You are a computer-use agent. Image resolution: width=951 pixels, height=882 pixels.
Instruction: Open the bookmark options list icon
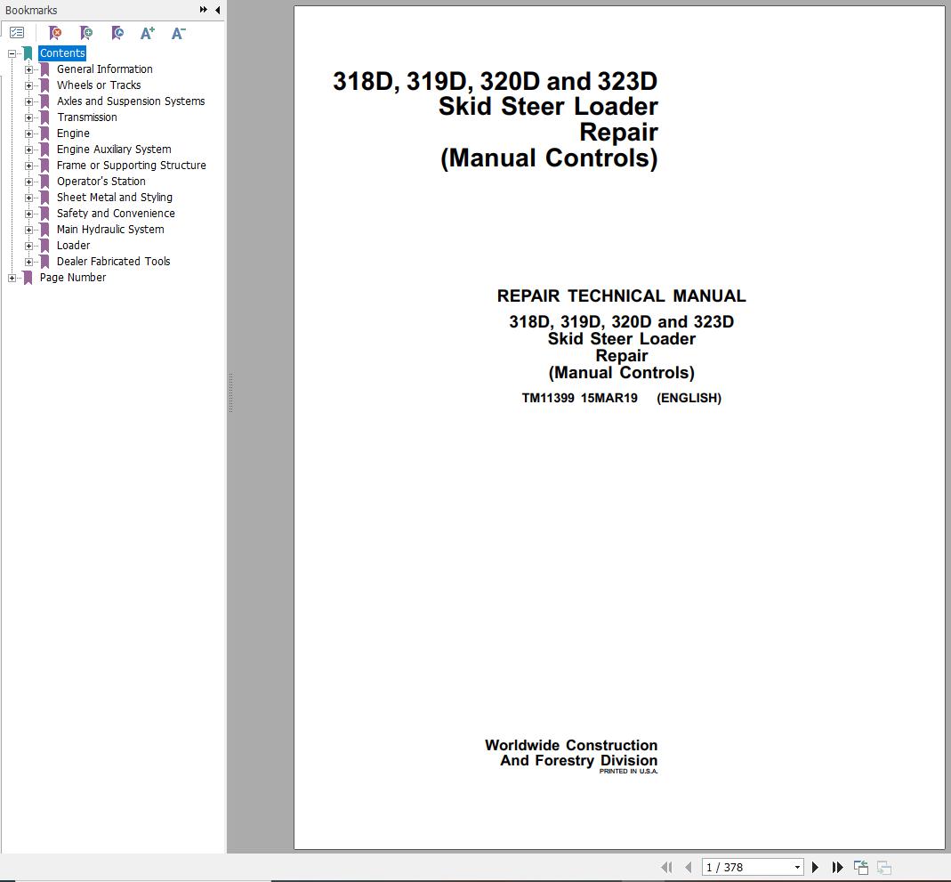coord(17,33)
